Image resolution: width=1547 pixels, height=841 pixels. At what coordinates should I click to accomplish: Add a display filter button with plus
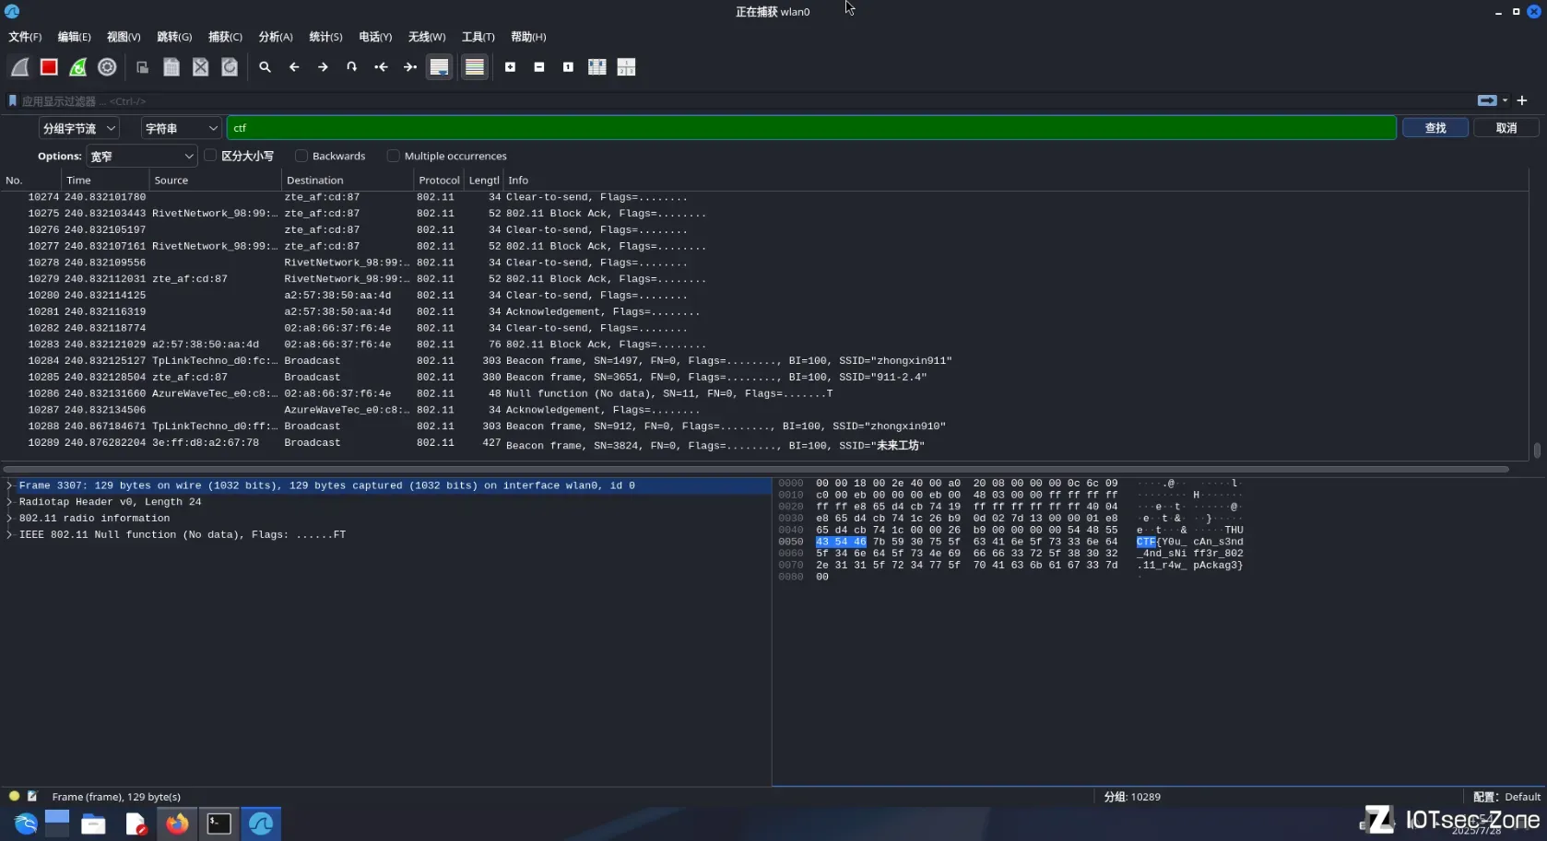click(1522, 100)
